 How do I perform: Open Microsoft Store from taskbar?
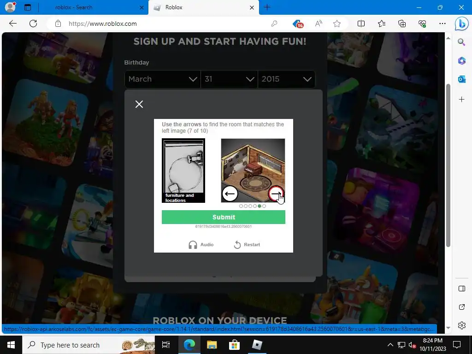(x=234, y=345)
